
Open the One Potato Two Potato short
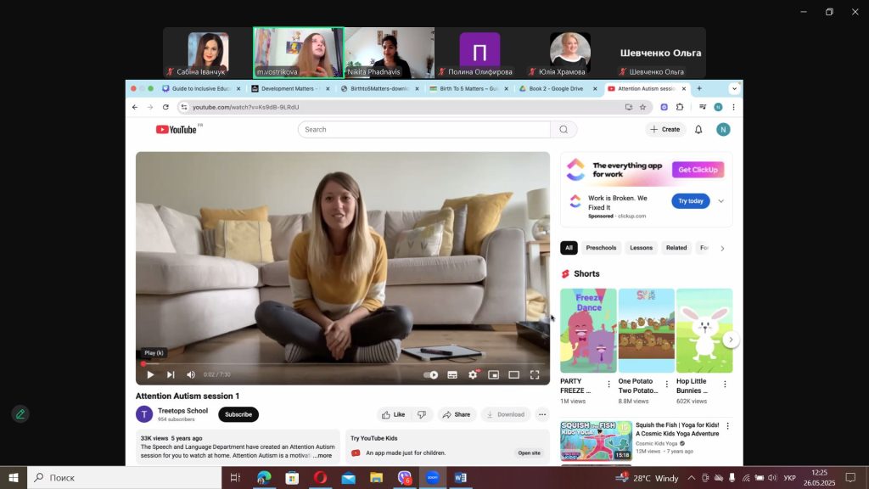[646, 330]
